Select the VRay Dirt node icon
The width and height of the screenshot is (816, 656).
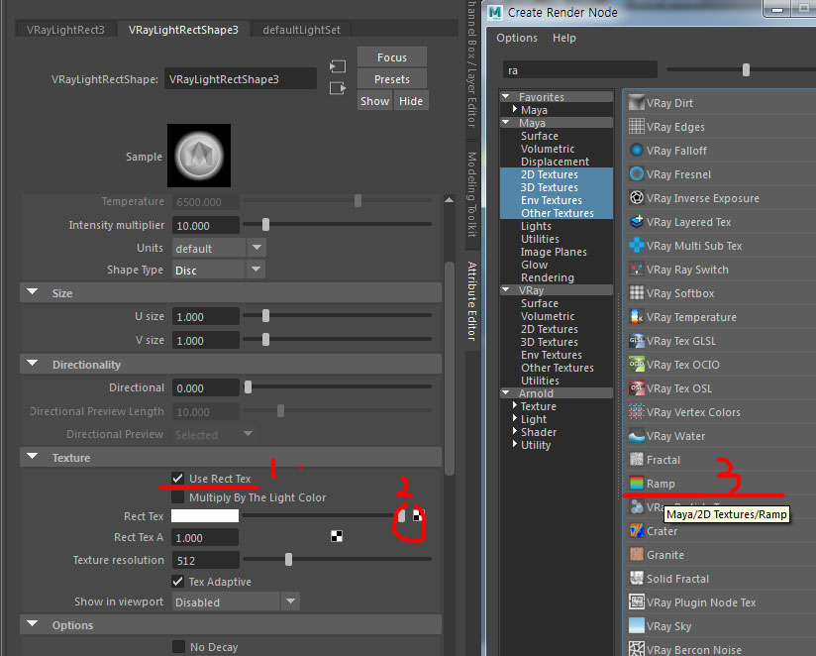point(636,103)
